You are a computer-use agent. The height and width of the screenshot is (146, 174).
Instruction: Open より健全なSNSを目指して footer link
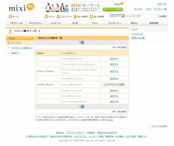pos(37,136)
